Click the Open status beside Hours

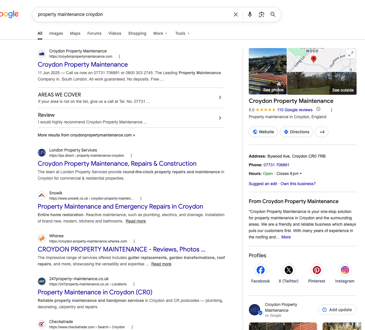[x=268, y=174]
